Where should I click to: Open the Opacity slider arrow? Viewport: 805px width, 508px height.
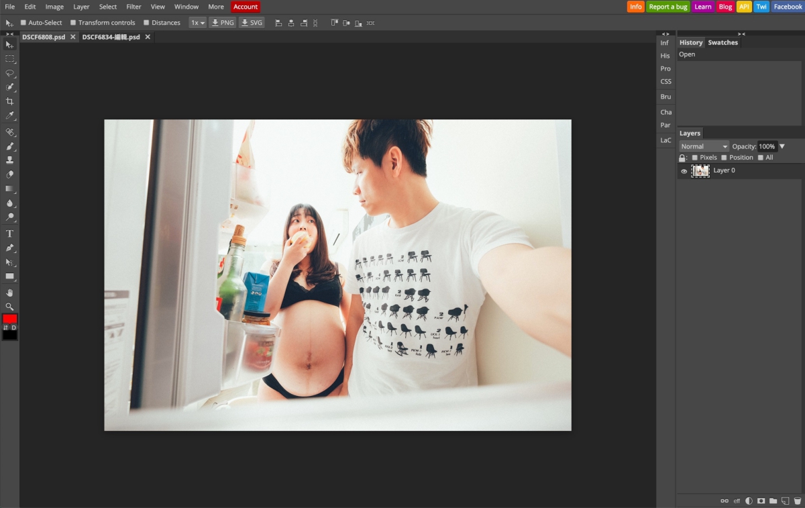pyautogui.click(x=782, y=146)
